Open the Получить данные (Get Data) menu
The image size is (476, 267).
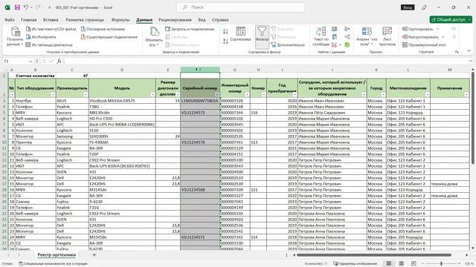click(x=15, y=36)
